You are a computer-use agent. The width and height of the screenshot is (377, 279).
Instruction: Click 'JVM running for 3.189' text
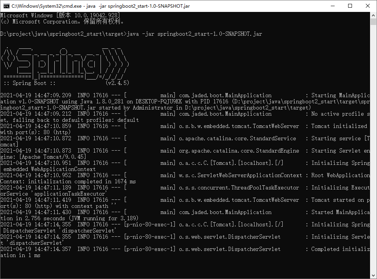pos(103,218)
